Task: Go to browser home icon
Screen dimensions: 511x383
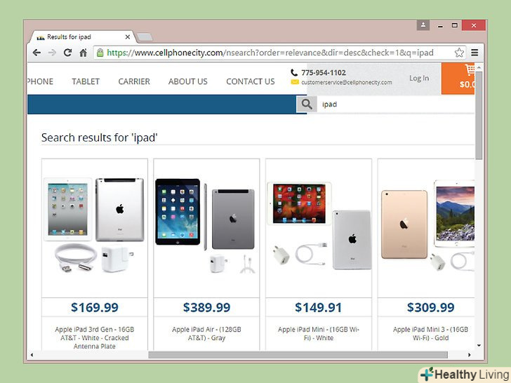Action: (x=84, y=53)
